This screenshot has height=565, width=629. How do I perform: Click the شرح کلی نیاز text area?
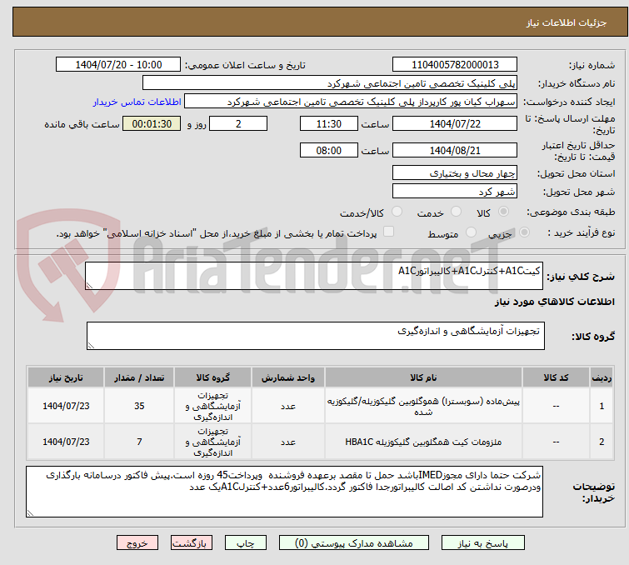coord(314,276)
